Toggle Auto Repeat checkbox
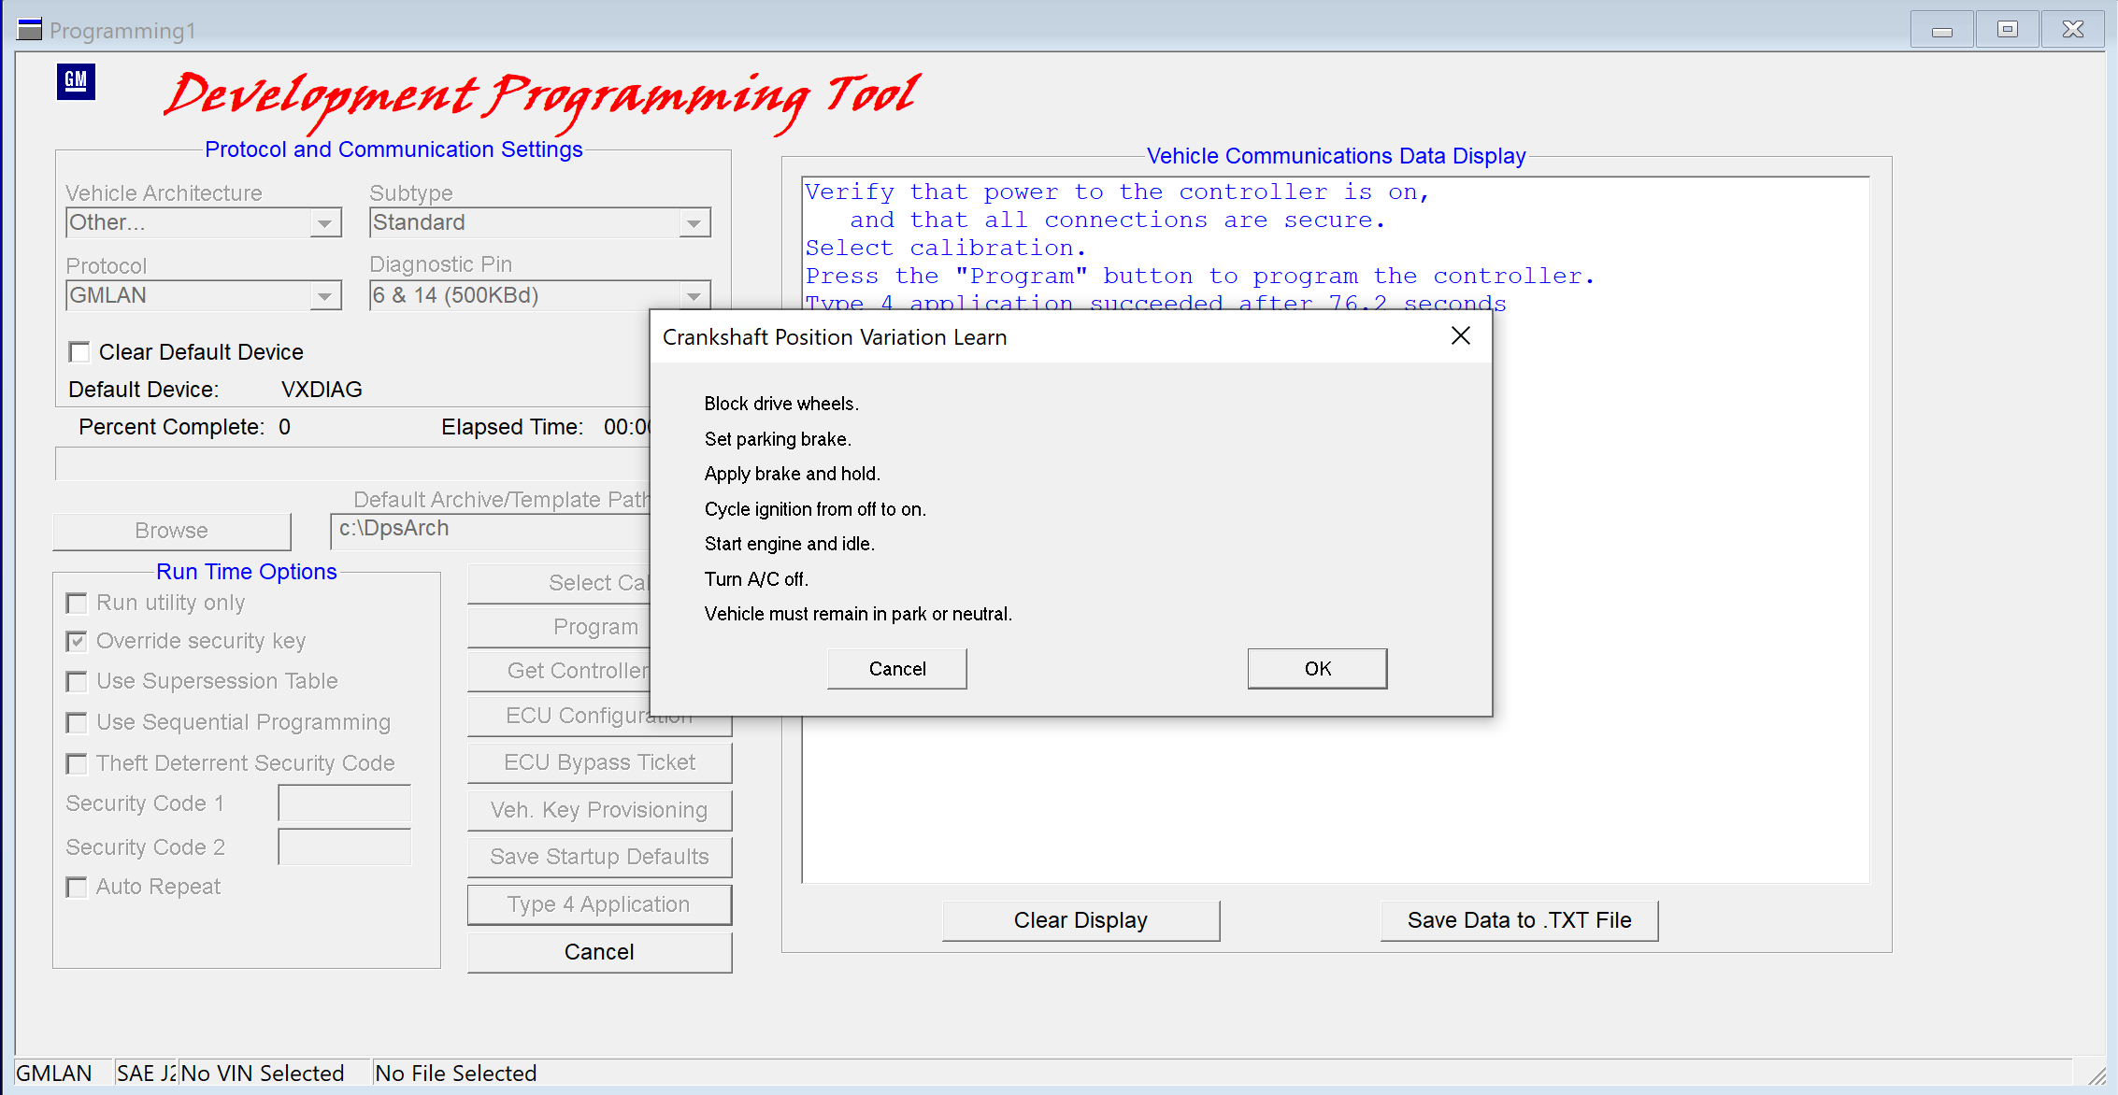The height and width of the screenshot is (1095, 2118). 77,888
